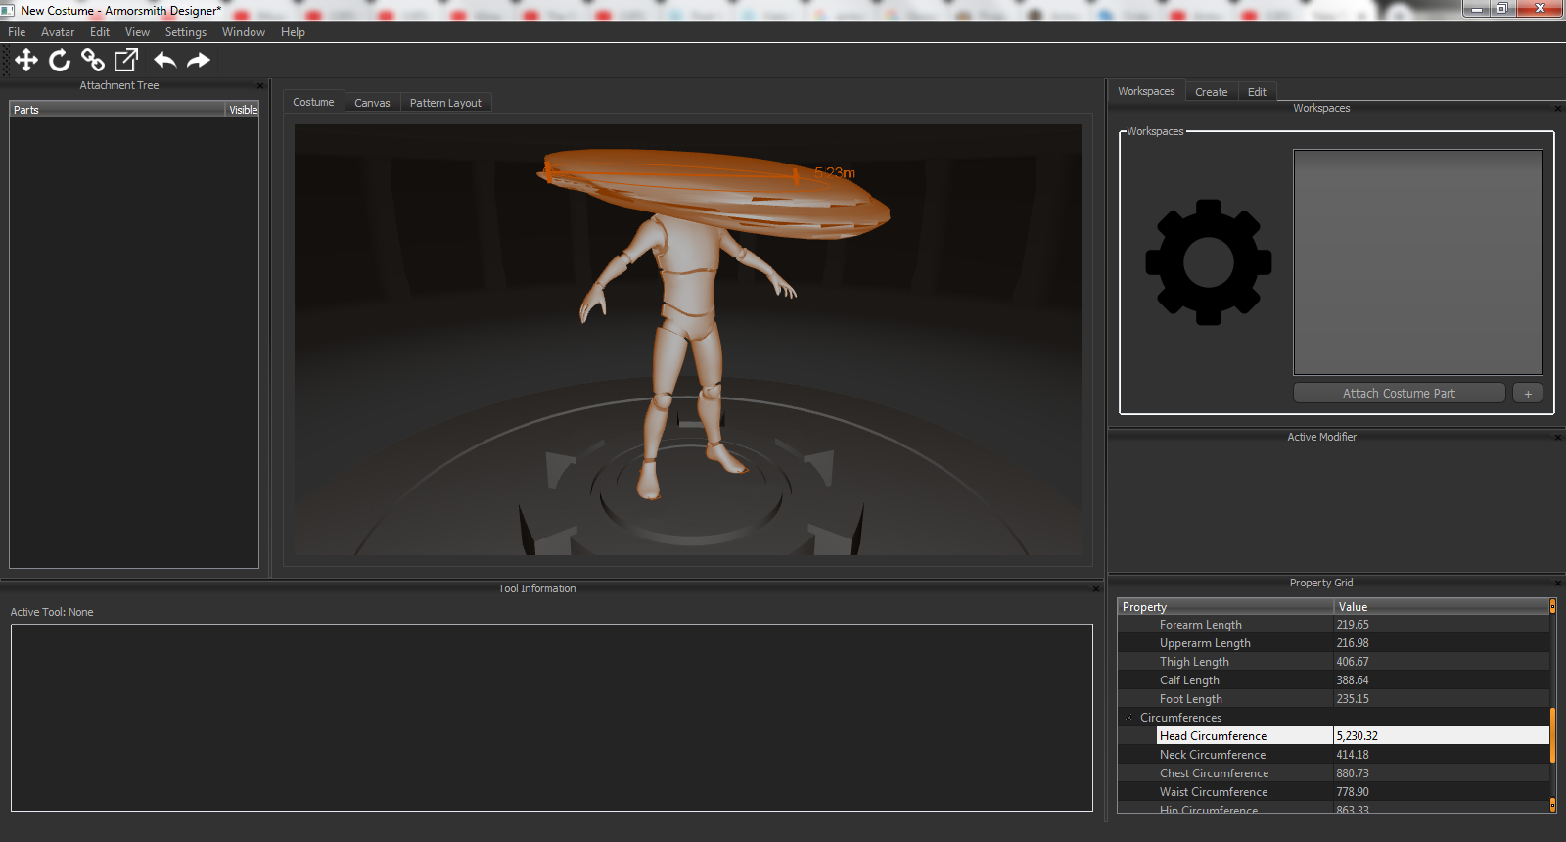Collapse the Circumferences property group

pos(1129,718)
